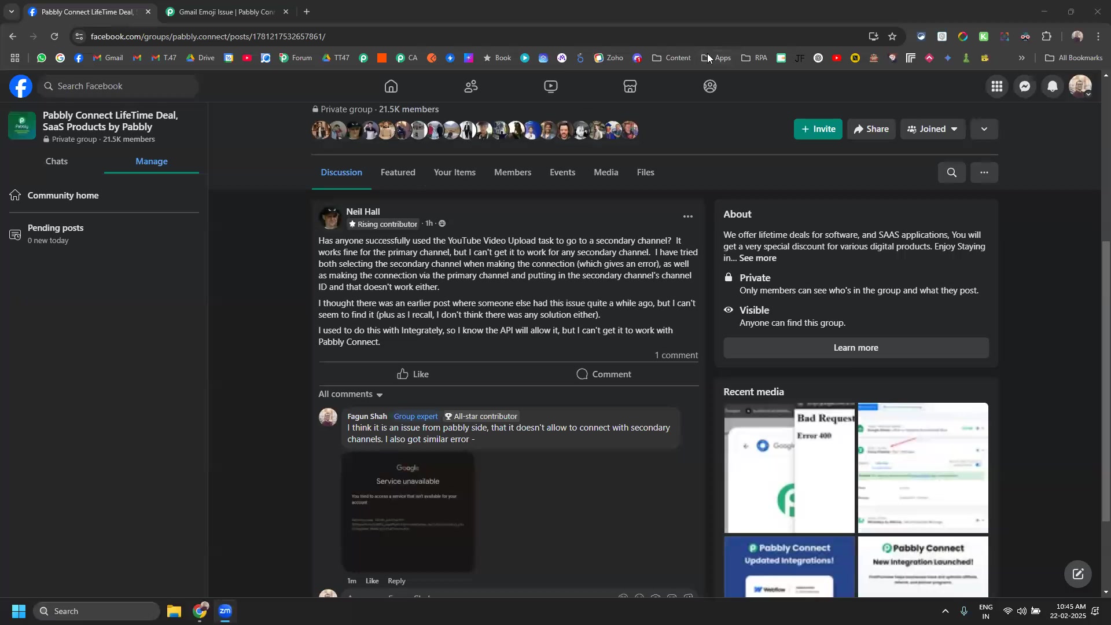Open the Watch video icon
The width and height of the screenshot is (1111, 625).
tap(551, 86)
